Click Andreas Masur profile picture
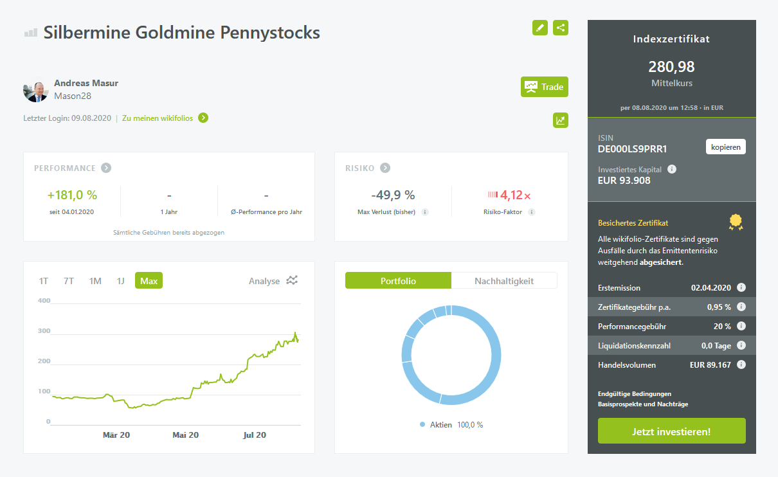Screen dimensions: 778x477 (x=36, y=91)
